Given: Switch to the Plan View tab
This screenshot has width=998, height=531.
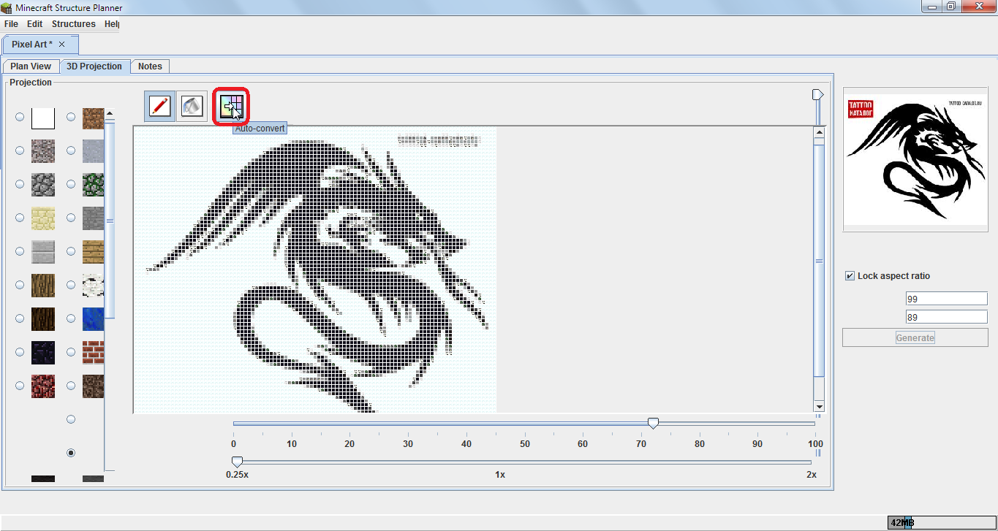Looking at the screenshot, I should point(31,66).
